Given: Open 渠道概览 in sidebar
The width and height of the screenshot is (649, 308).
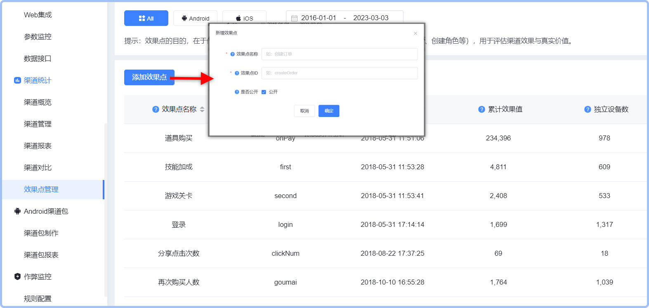Looking at the screenshot, I should click(38, 102).
